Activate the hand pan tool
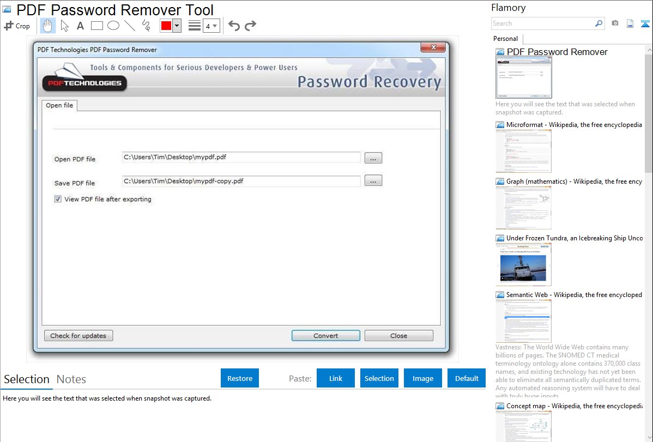This screenshot has height=442, width=653. click(x=47, y=26)
